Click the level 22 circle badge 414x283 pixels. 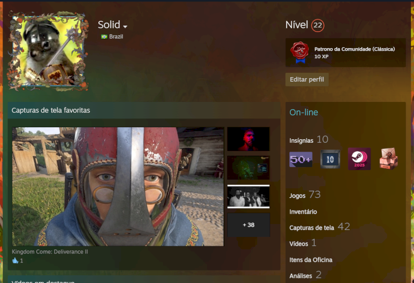[318, 25]
